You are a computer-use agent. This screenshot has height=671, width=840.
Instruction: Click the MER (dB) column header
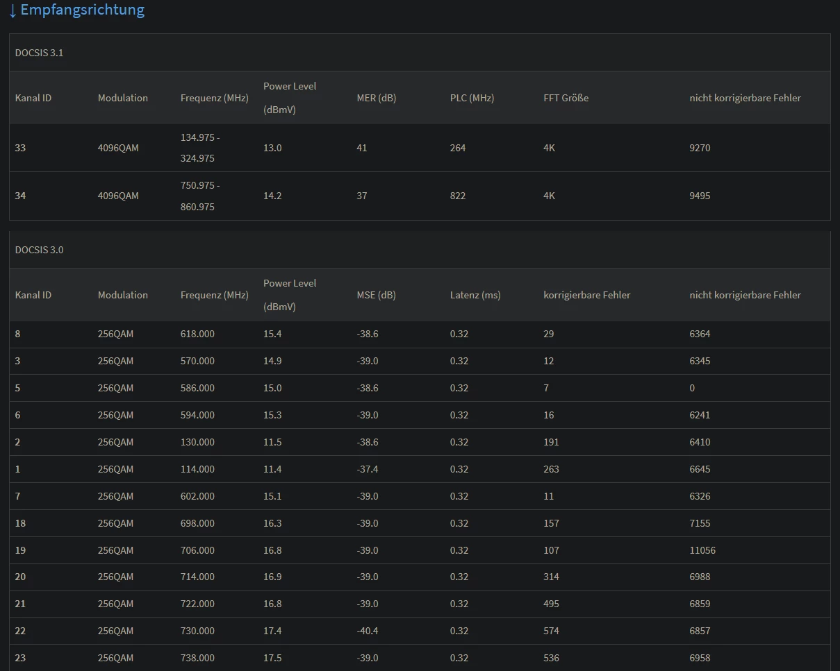(376, 98)
